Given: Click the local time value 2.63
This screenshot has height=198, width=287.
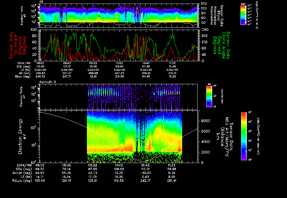Looking at the screenshot, I should click(145, 177).
